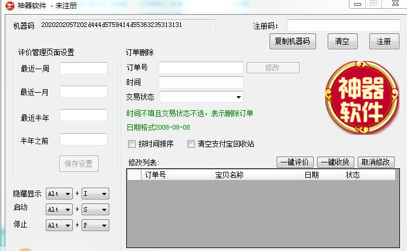Click the large red 神器软件 logo
This screenshot has width=407, height=251.
[362, 97]
